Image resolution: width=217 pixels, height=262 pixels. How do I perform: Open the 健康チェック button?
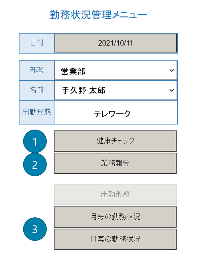115,141
